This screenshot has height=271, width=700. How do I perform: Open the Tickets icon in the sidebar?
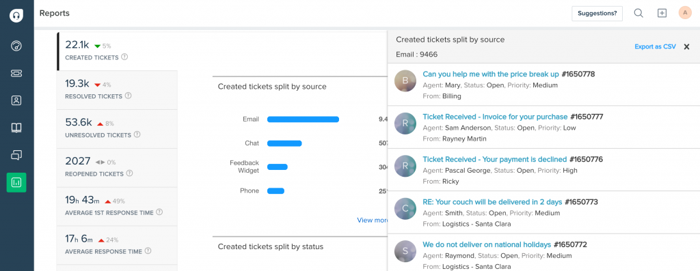pyautogui.click(x=16, y=73)
